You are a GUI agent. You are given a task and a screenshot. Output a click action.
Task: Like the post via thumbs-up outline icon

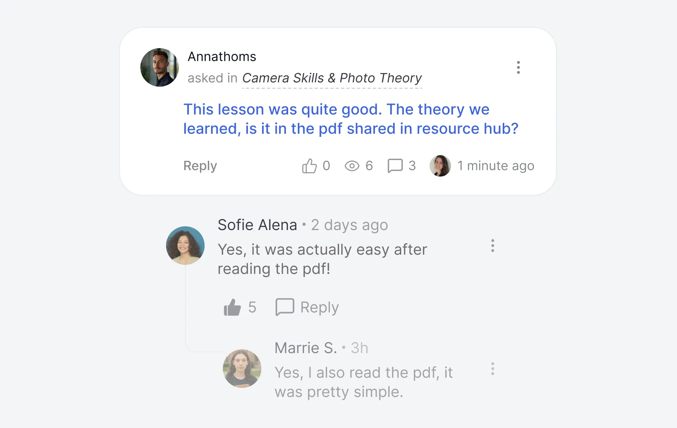[309, 166]
